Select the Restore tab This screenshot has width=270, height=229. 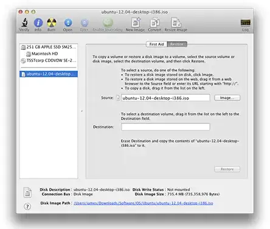[177, 44]
